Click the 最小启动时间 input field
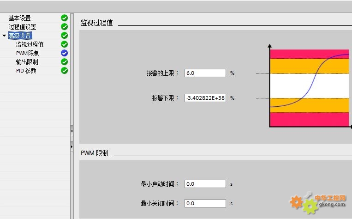This screenshot has height=219, width=352. pyautogui.click(x=205, y=184)
